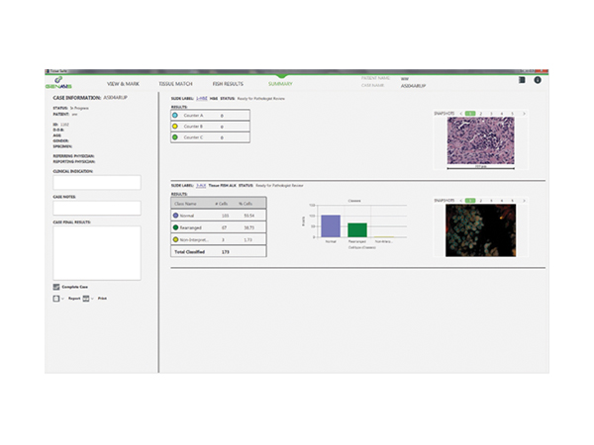
Task: Open the case list icon in header
Action: 522,80
